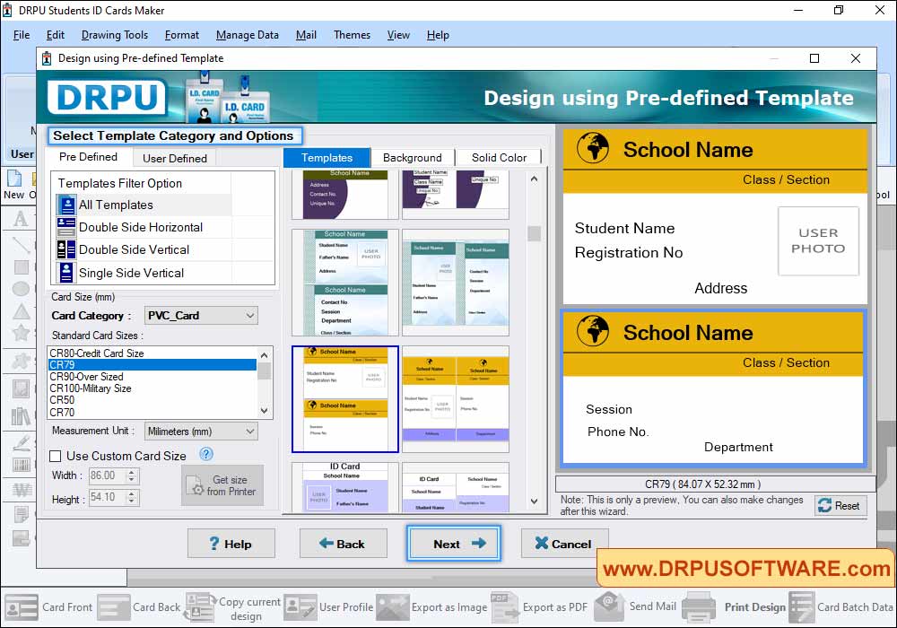Open the Format menu

tap(182, 35)
